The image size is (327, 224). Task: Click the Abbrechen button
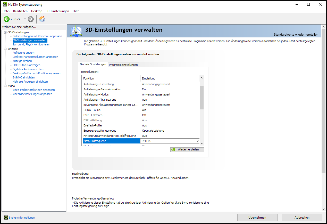pyautogui.click(x=302, y=218)
